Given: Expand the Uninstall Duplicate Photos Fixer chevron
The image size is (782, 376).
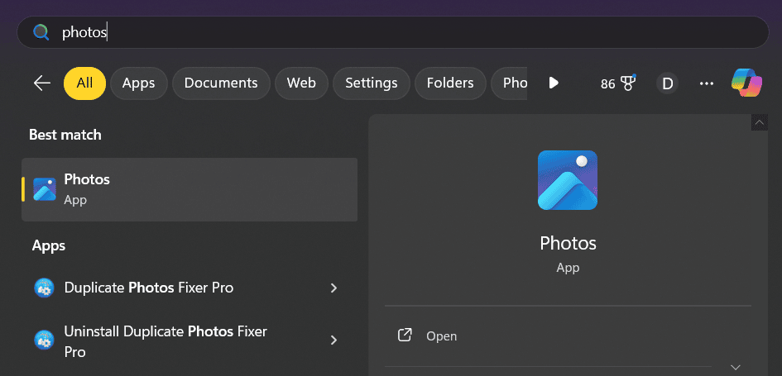Looking at the screenshot, I should point(333,340).
